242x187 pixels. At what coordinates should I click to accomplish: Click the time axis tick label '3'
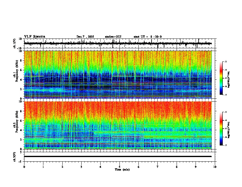[x=81, y=167]
